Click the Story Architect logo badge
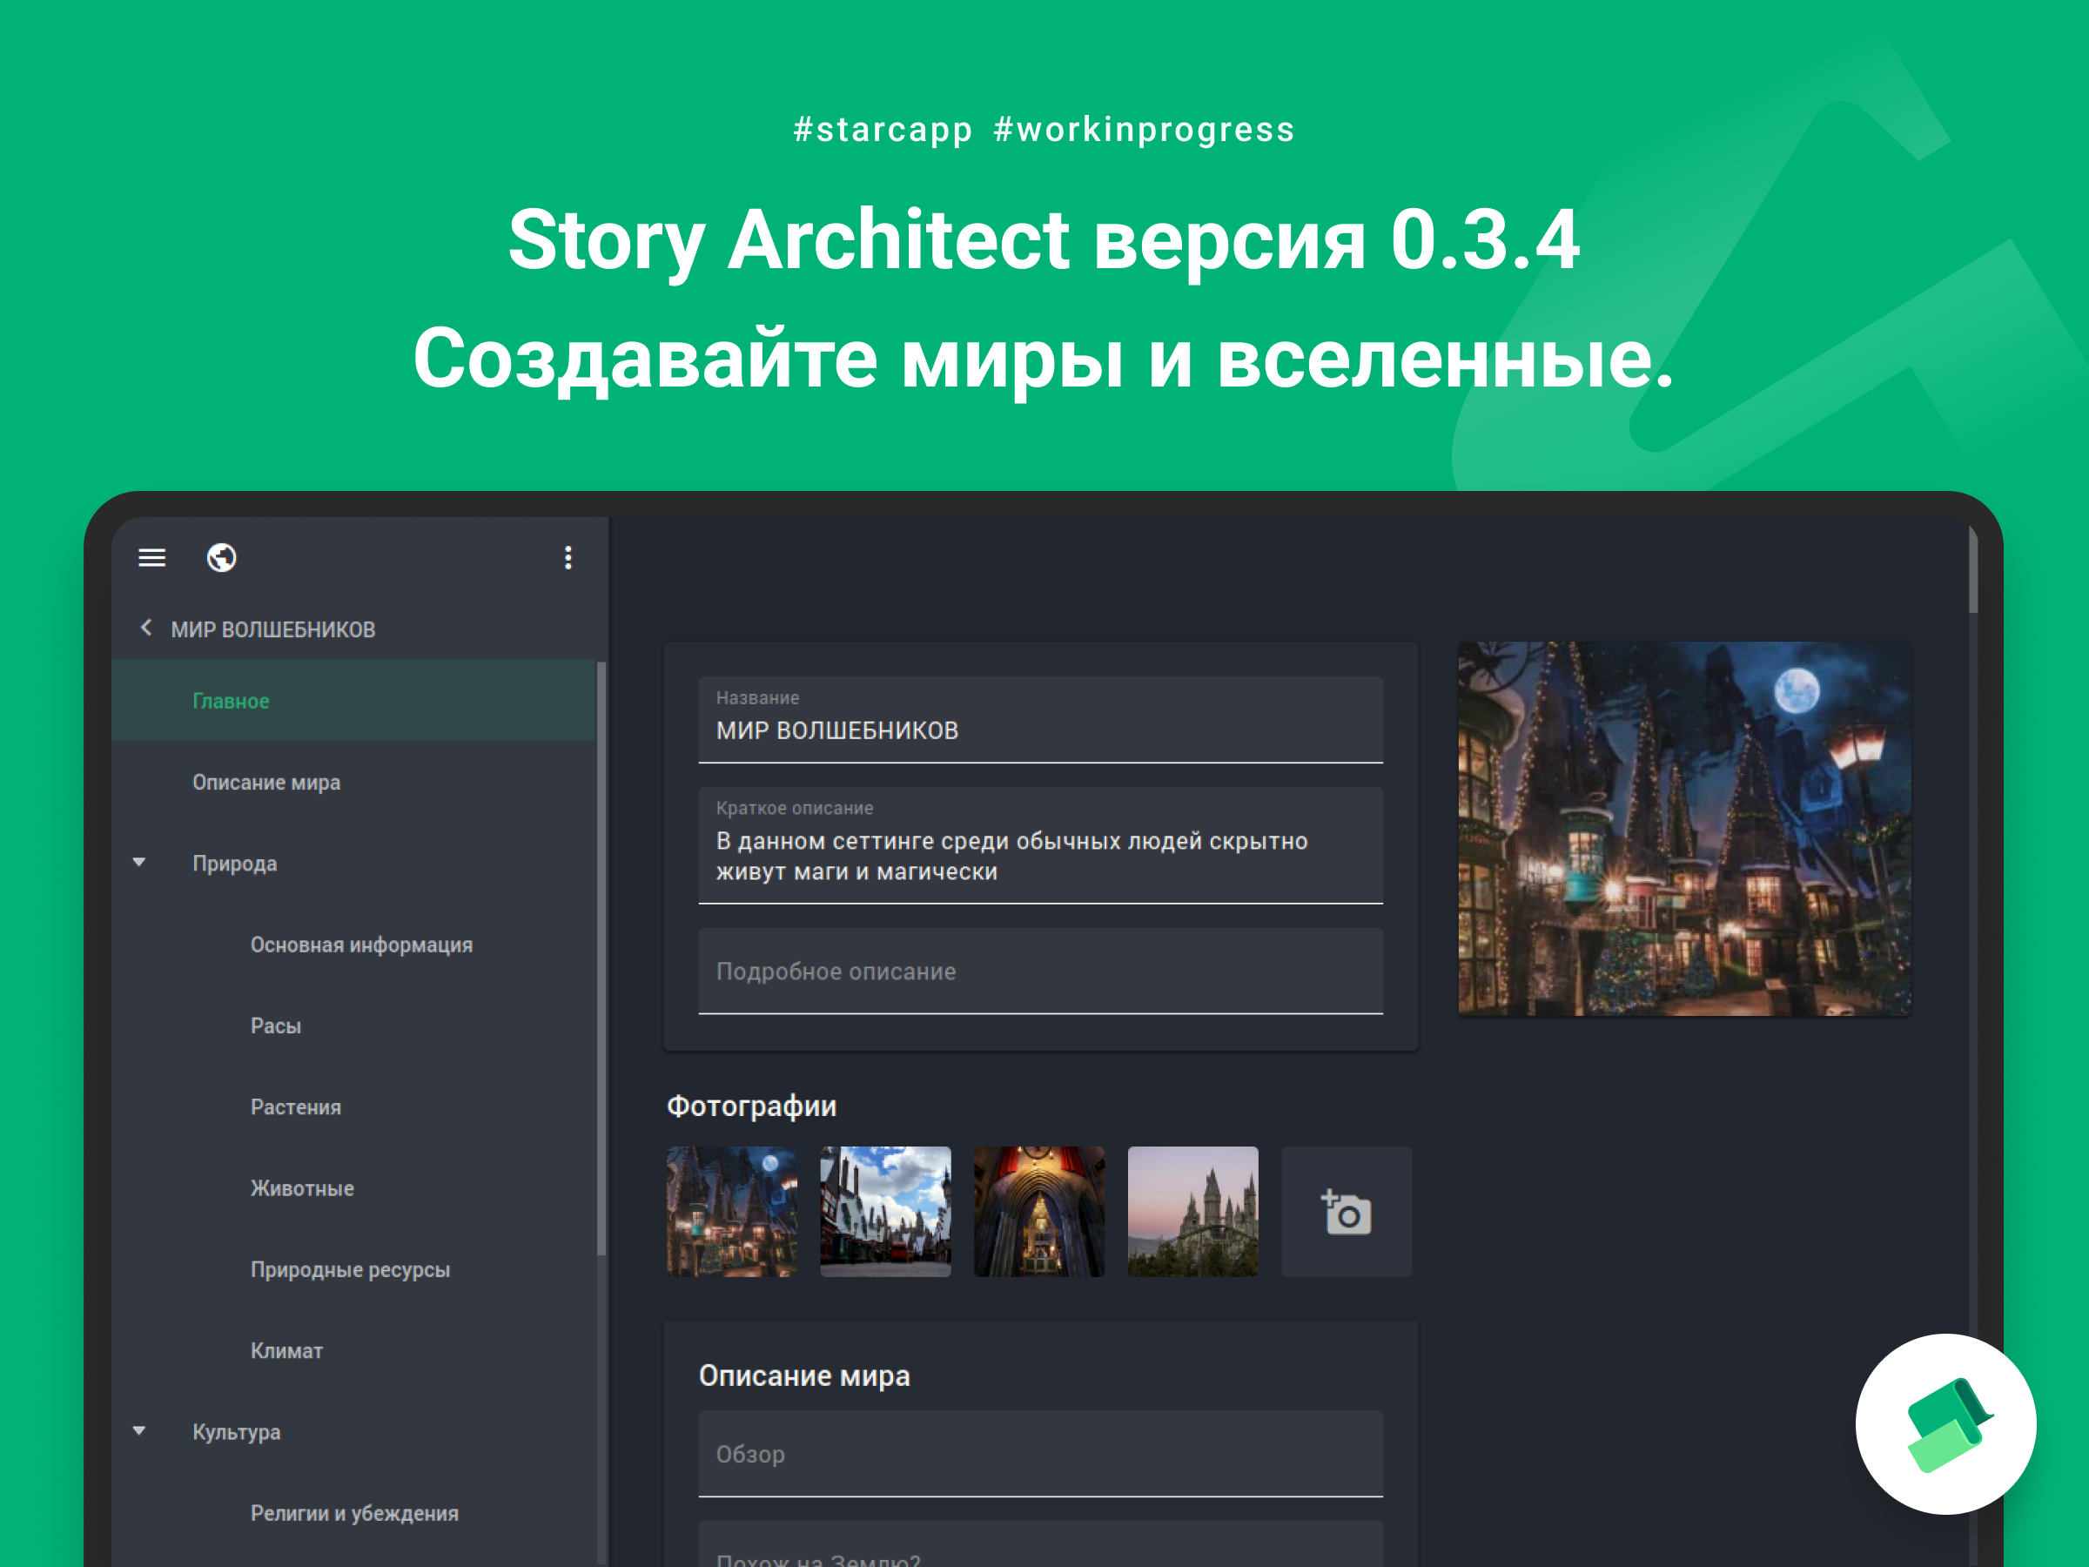The image size is (2089, 1567). (1945, 1424)
